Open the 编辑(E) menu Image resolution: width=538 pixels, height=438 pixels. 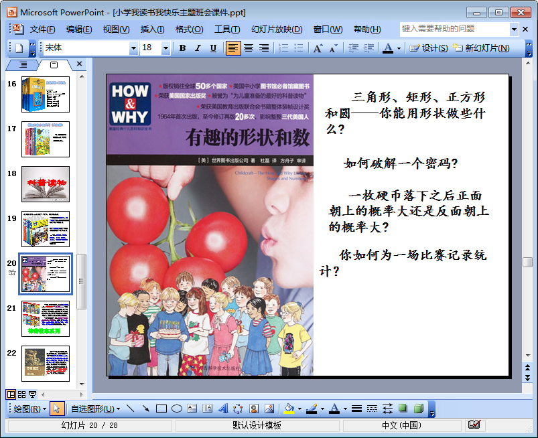[79, 29]
